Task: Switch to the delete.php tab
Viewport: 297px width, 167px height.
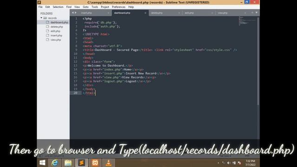Action: click(x=165, y=13)
